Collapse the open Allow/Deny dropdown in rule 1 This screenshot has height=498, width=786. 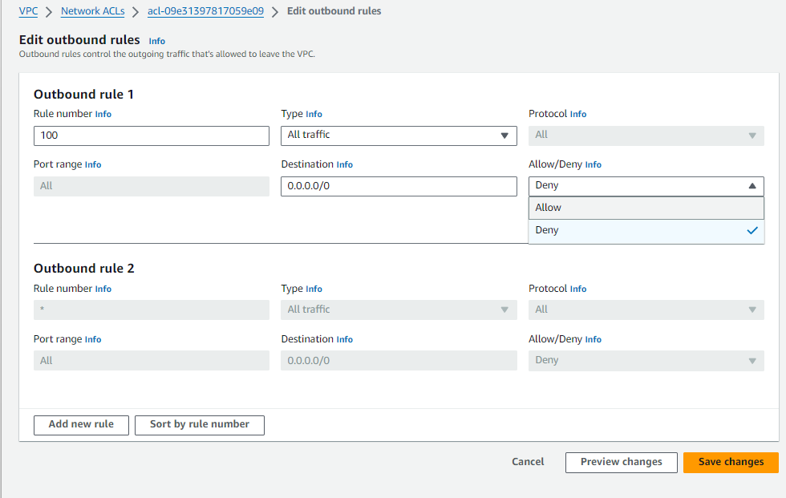(x=646, y=186)
